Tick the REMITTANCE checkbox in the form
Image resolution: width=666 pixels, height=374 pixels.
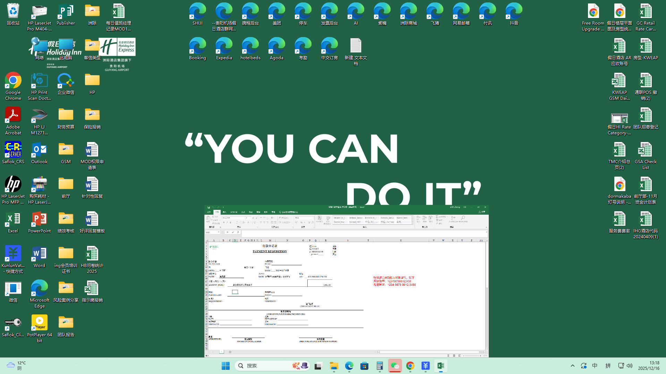pos(310,252)
